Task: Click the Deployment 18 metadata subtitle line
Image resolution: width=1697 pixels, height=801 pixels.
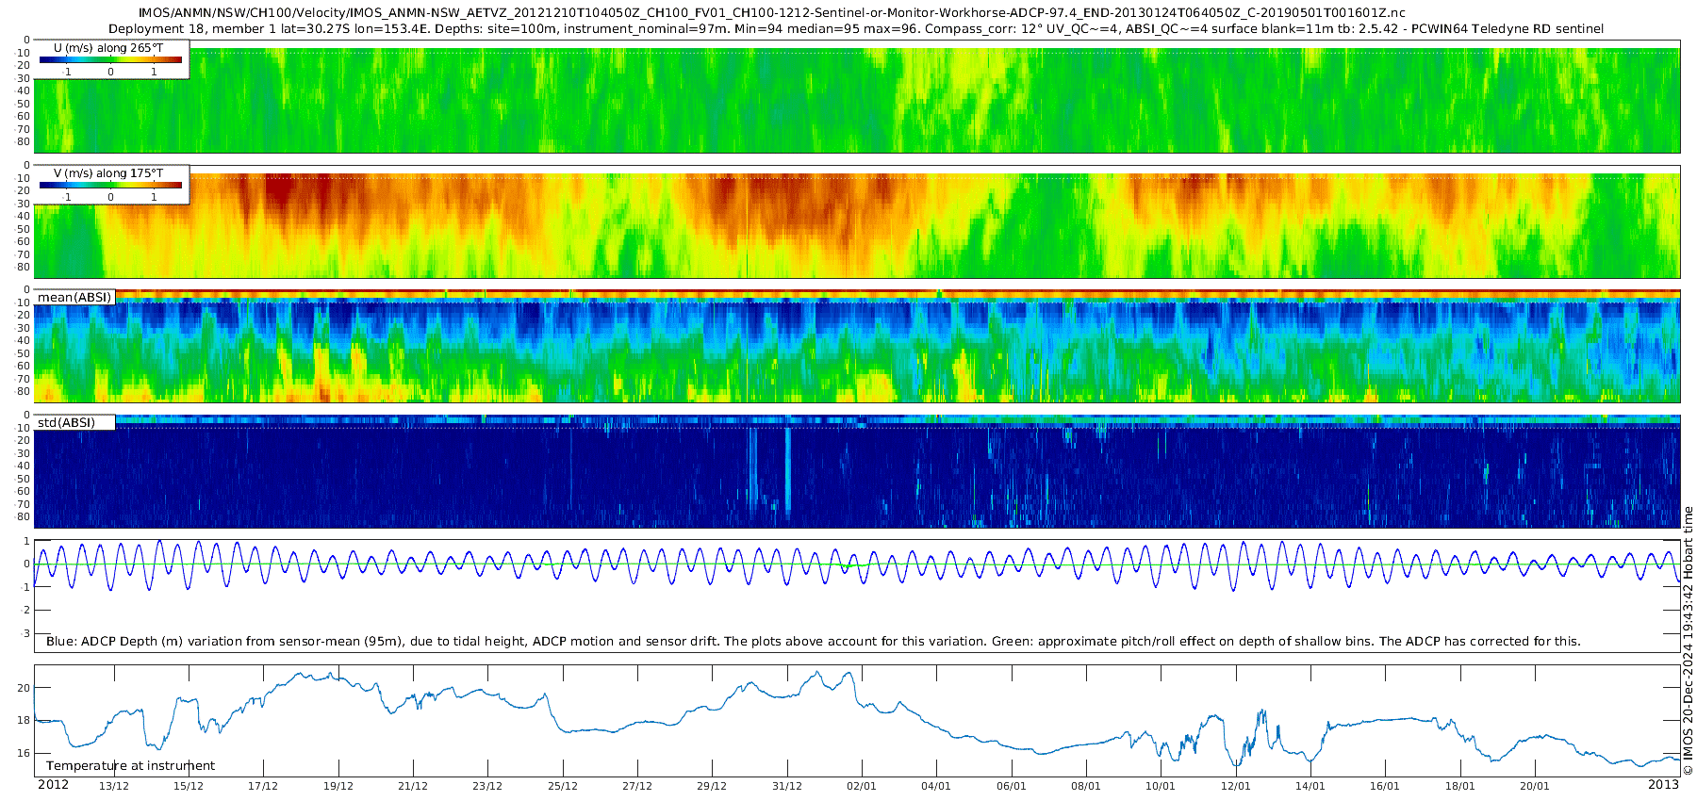Action: pos(856,29)
